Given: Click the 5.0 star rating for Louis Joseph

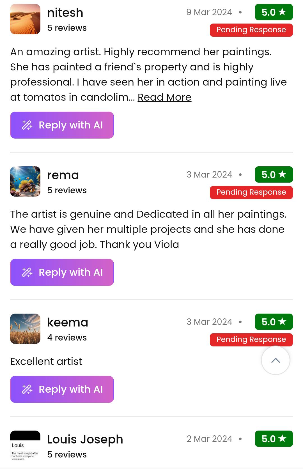Looking at the screenshot, I should 274,439.
